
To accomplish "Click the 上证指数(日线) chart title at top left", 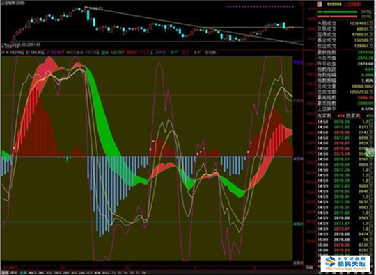I will [13, 3].
